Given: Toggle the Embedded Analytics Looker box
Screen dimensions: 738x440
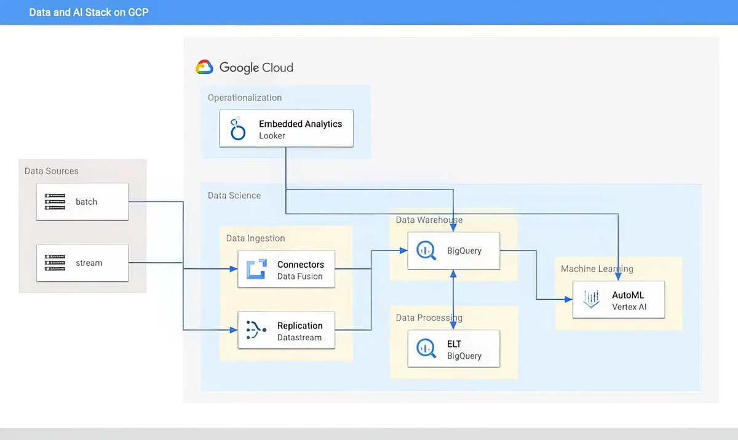Looking at the screenshot, I should click(286, 128).
